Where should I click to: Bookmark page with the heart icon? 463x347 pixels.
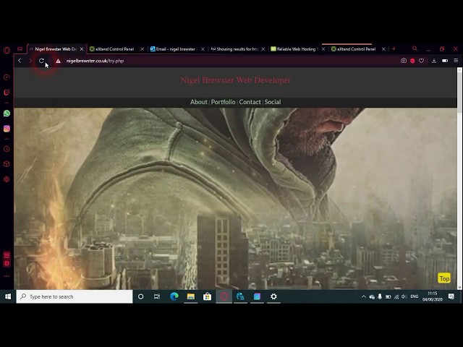(421, 61)
